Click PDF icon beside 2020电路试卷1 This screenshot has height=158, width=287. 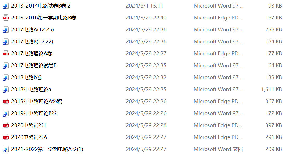6,125
